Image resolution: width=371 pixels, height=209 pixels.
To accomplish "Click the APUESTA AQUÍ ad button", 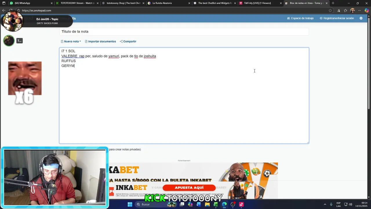I will pyautogui.click(x=189, y=188).
